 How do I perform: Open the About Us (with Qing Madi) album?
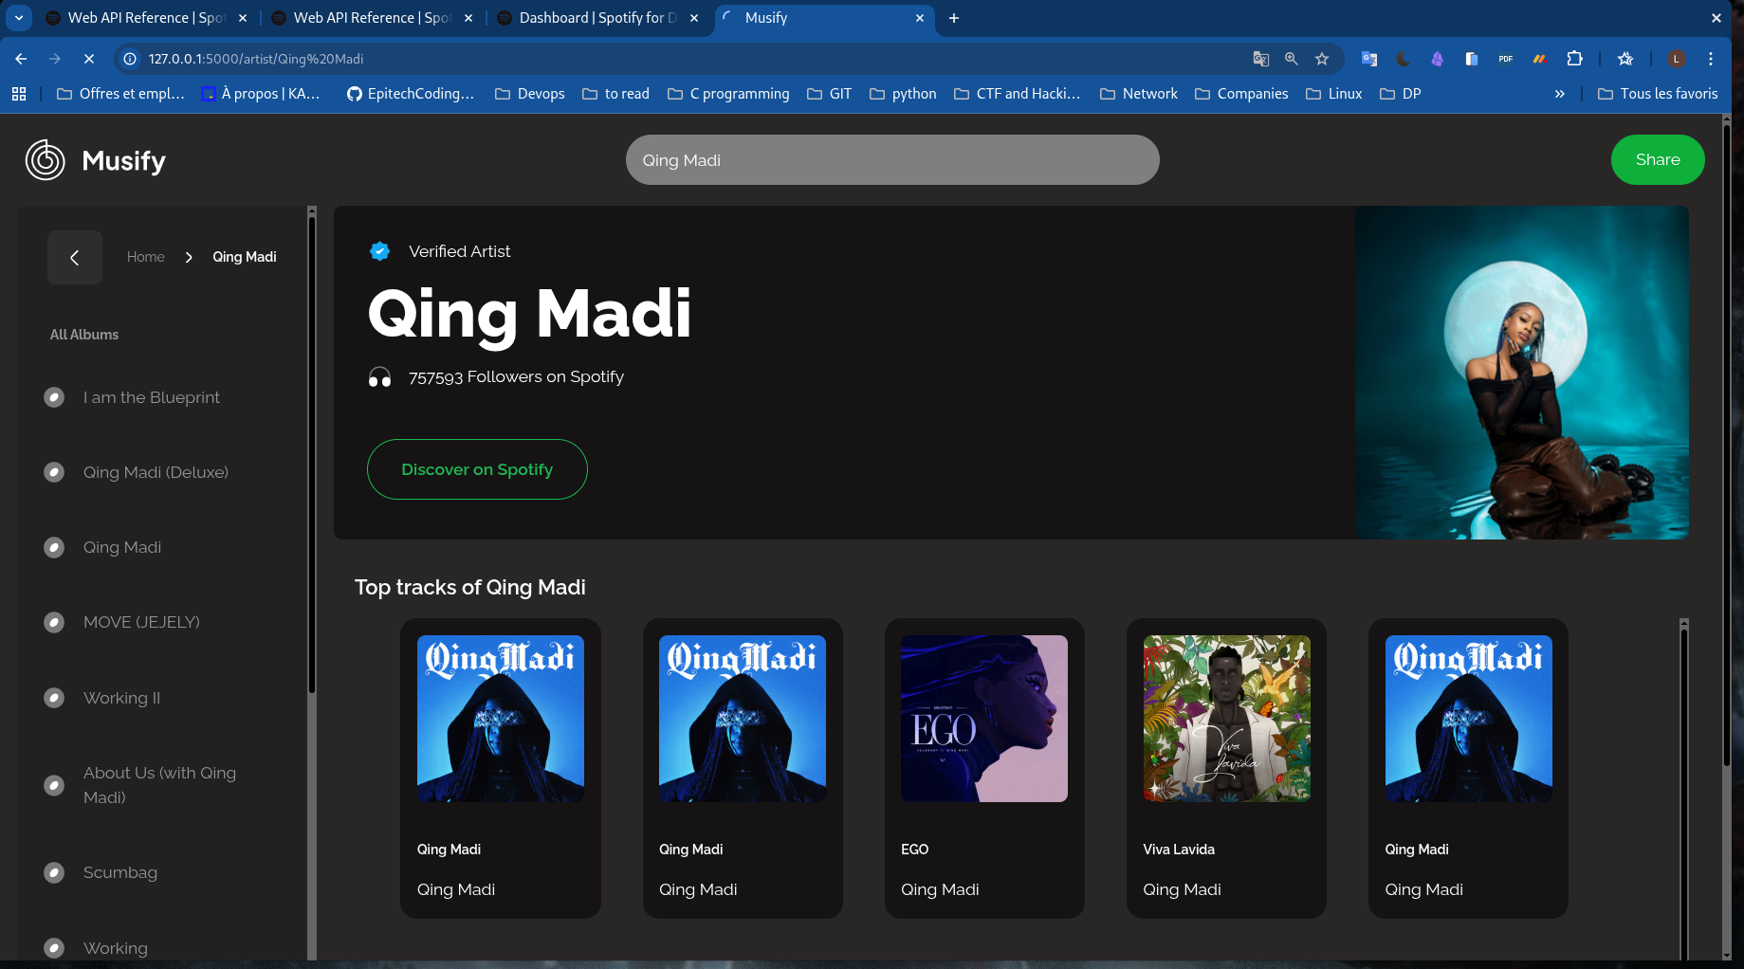point(159,785)
